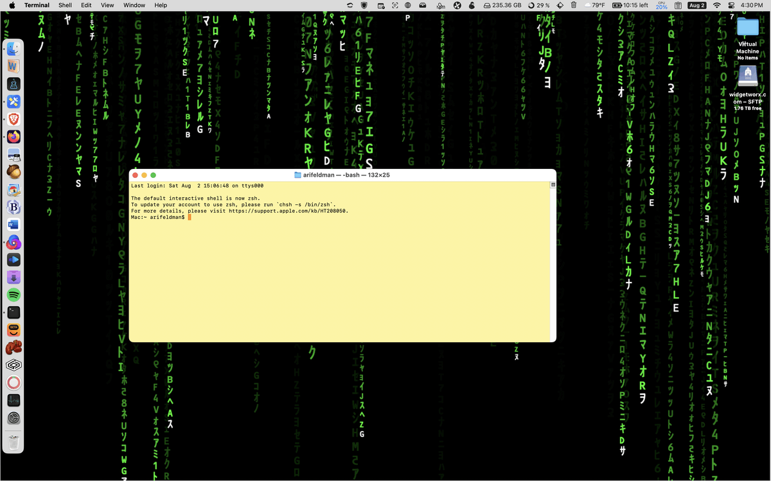Image resolution: width=771 pixels, height=481 pixels.
Task: Open Control Center in menu bar
Action: [x=731, y=5]
